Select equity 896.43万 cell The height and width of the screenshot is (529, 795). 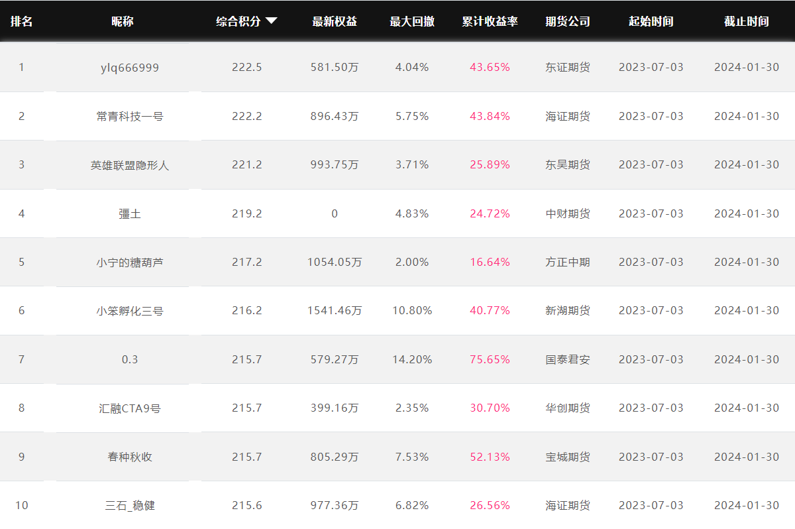coord(335,116)
